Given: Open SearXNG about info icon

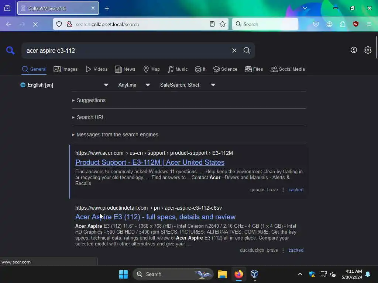Looking at the screenshot, I should tap(354, 50).
